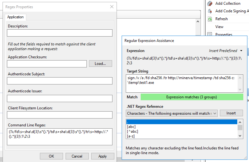Click the Apply button

(103, 156)
